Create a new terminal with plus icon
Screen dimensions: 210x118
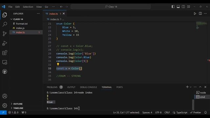(x=187, y=87)
